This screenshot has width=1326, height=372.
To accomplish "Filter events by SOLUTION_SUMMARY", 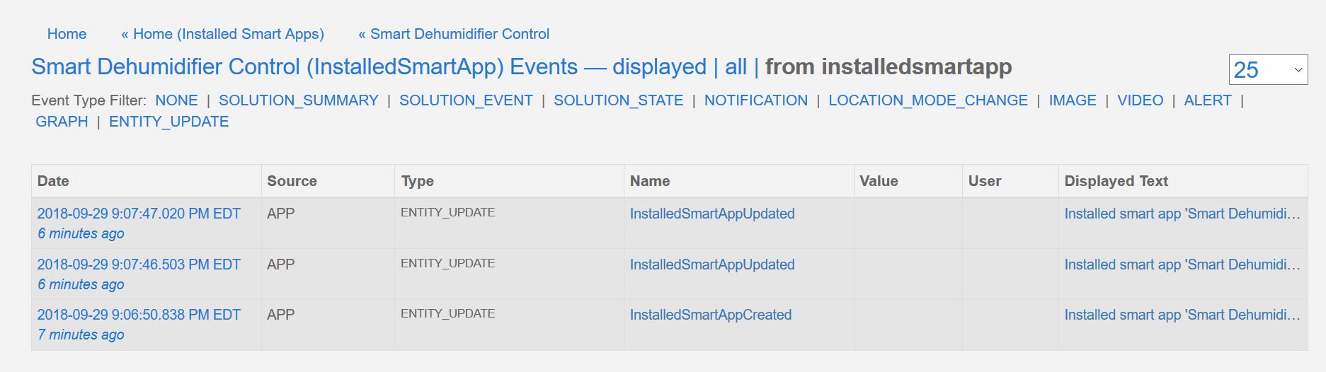I will (299, 100).
